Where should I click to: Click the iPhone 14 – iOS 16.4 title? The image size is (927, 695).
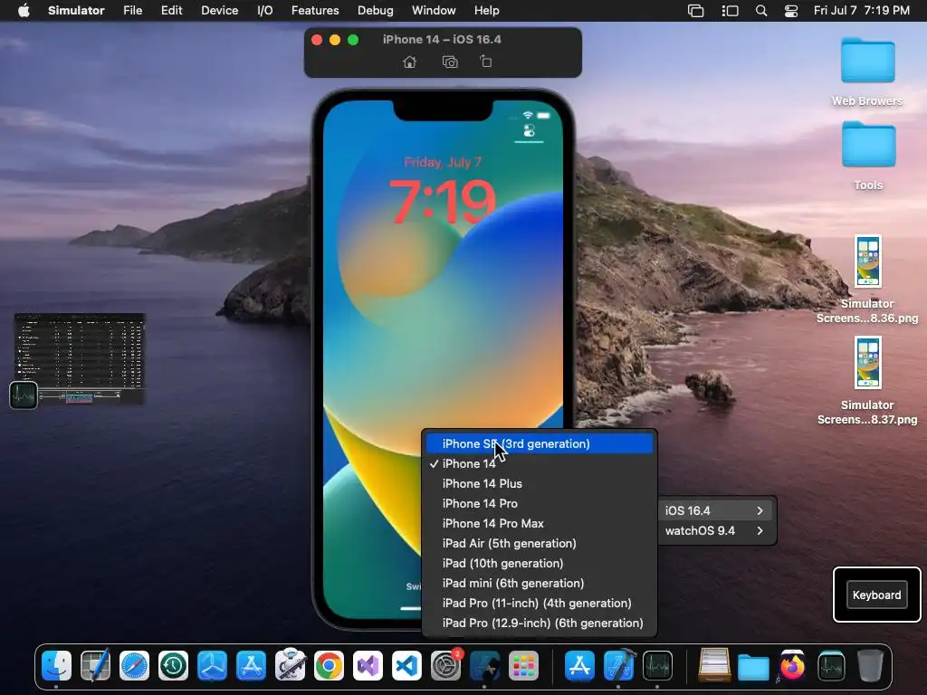tap(442, 40)
